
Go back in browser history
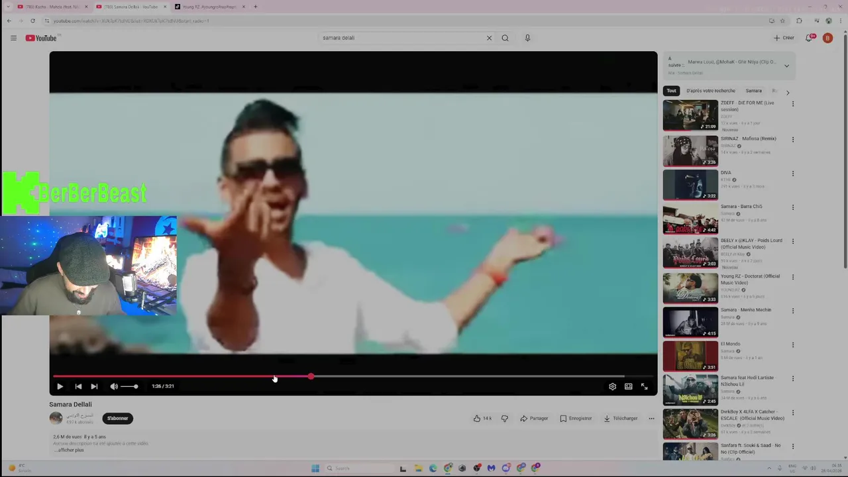9,21
